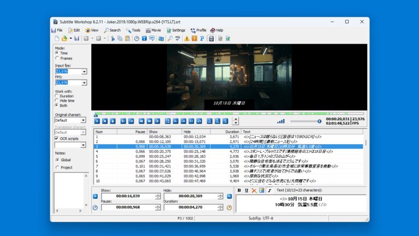Image resolution: width=419 pixels, height=236 pixels.
Task: Choose Work with Hide time radio button
Action: [x=57, y=101]
